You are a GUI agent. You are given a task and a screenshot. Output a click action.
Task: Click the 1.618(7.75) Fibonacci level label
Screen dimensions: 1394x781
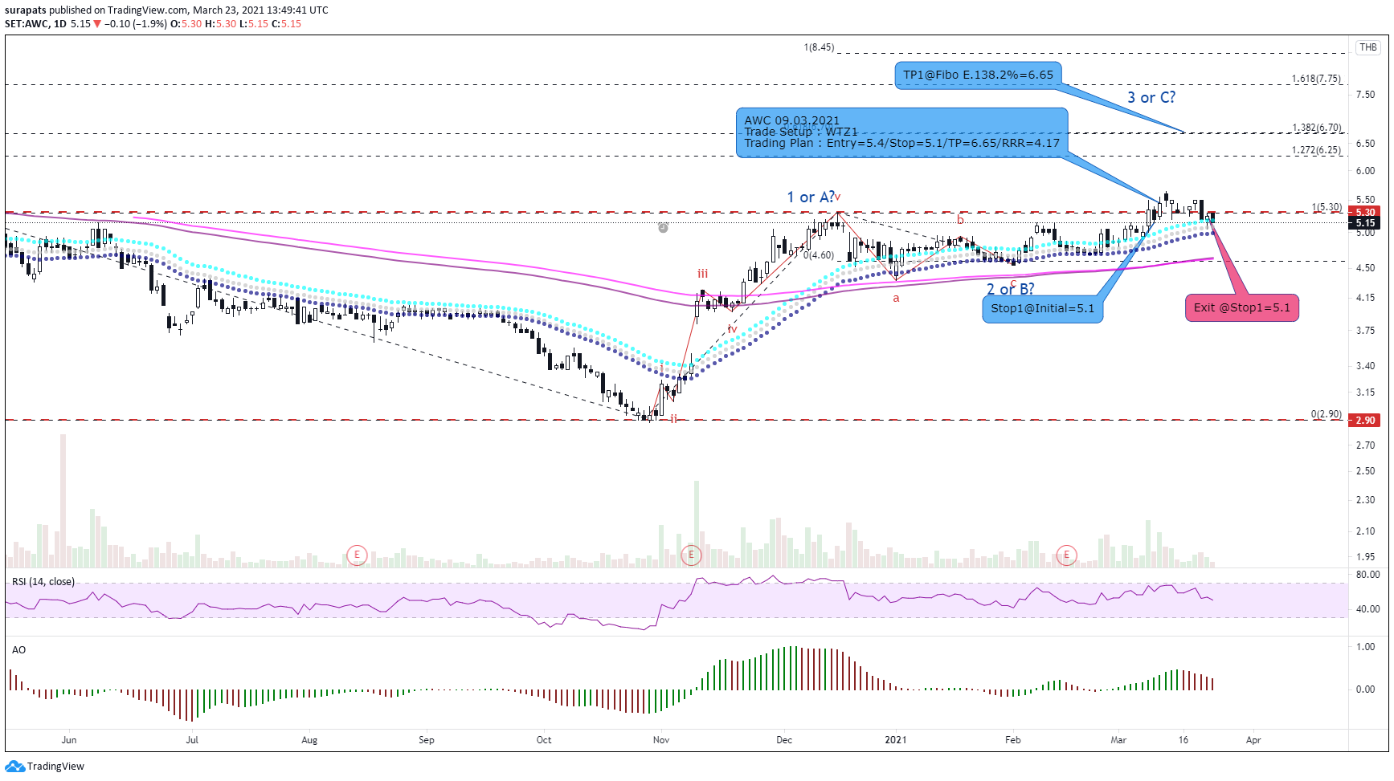click(x=1316, y=79)
